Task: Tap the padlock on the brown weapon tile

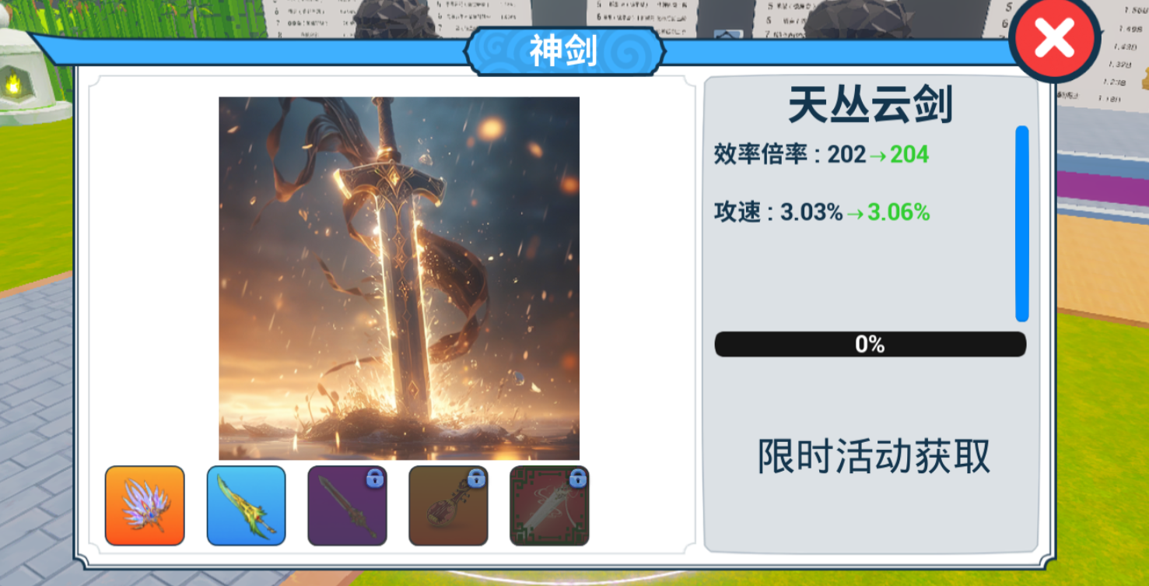Action: pyautogui.click(x=476, y=478)
